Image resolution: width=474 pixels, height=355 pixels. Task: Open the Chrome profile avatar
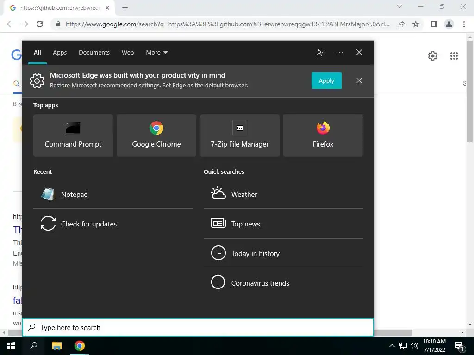(449, 24)
